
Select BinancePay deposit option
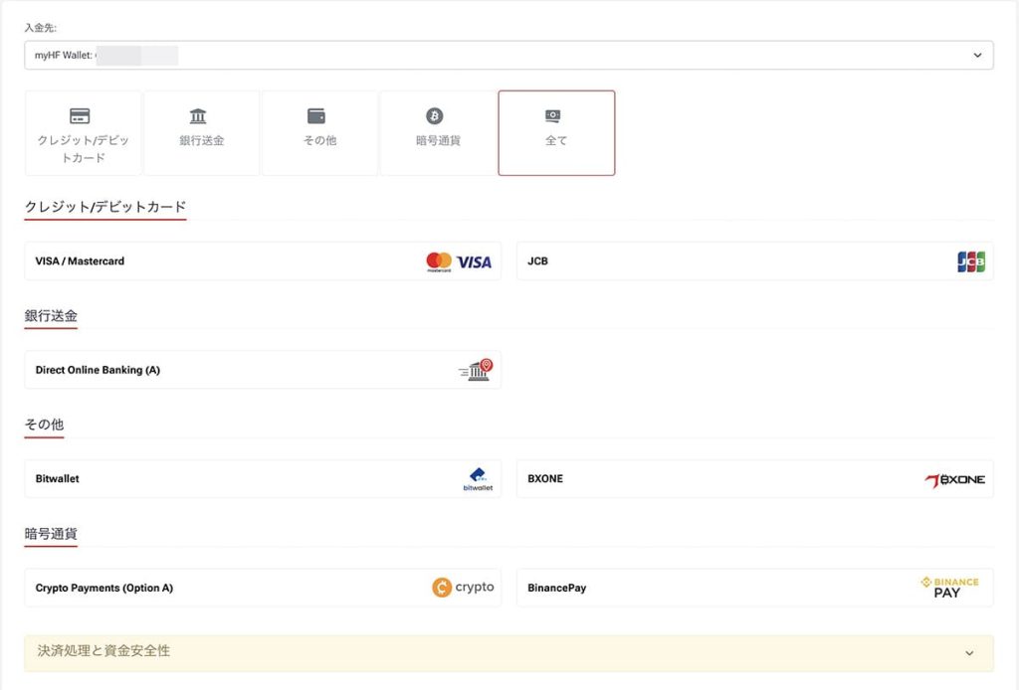pos(697,588)
